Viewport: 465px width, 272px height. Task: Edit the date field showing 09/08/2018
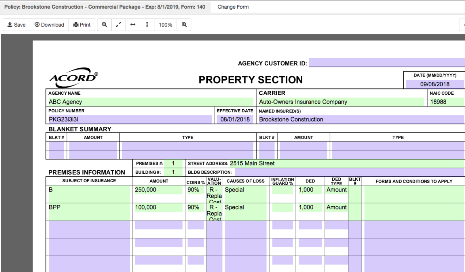coord(435,84)
